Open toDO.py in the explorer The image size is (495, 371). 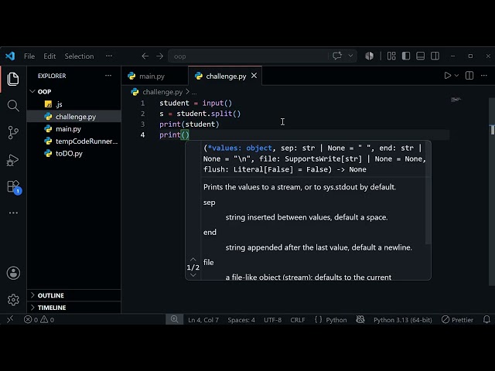(x=74, y=153)
